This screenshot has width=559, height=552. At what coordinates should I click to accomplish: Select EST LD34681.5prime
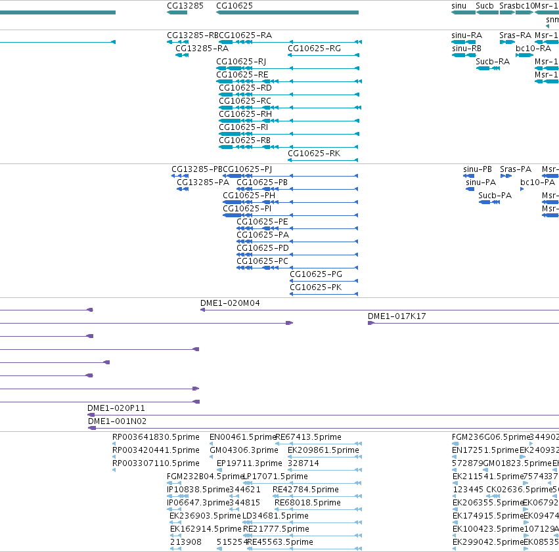(275, 516)
